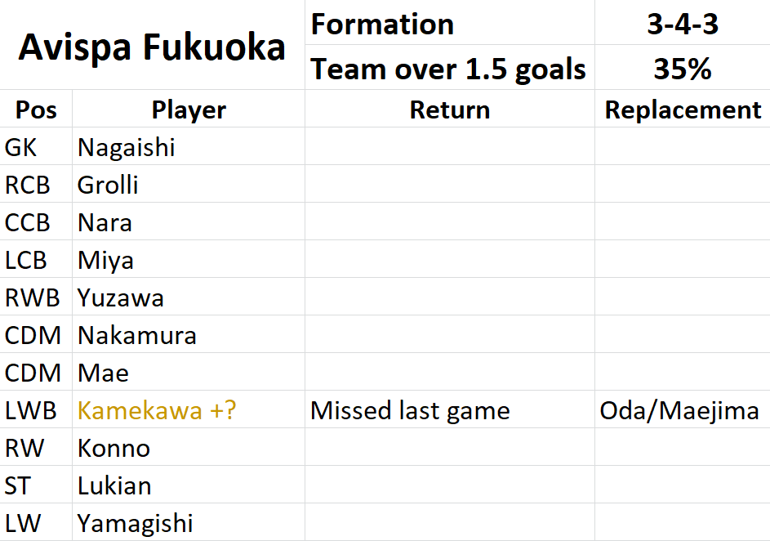770x541 pixels.
Task: Click the Team over 1.5 goals cell
Action: [450, 67]
